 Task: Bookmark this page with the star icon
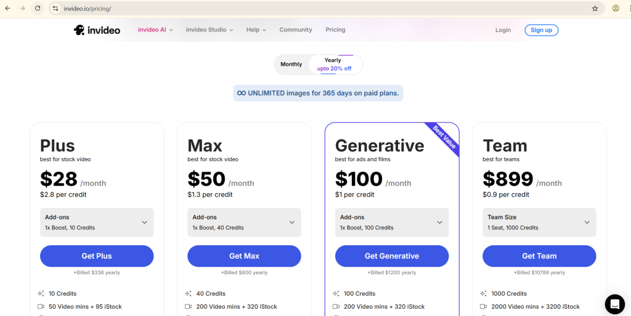[x=595, y=9]
